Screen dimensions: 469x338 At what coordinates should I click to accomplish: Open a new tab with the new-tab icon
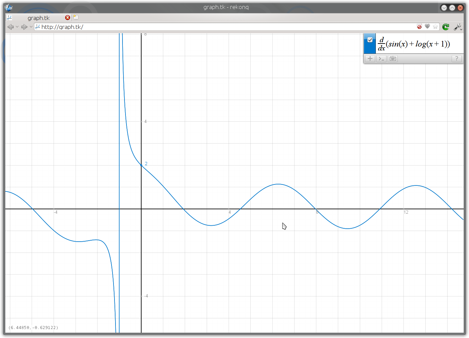click(76, 17)
